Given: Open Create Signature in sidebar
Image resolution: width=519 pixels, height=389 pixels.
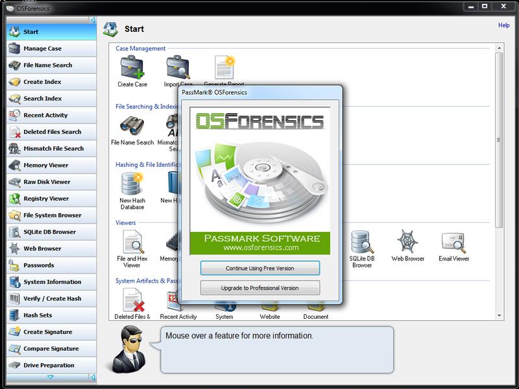Looking at the screenshot, I should [52, 332].
